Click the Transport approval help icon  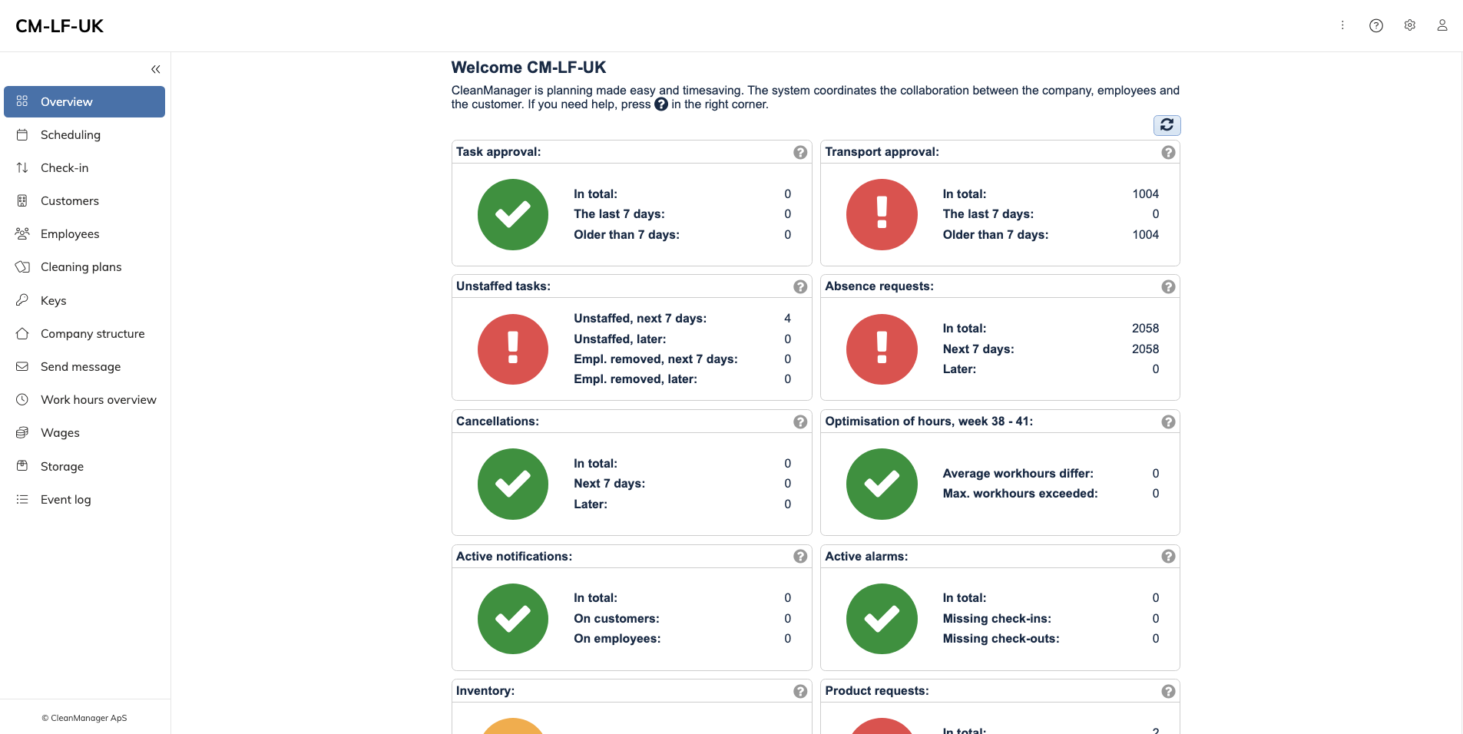click(1168, 153)
